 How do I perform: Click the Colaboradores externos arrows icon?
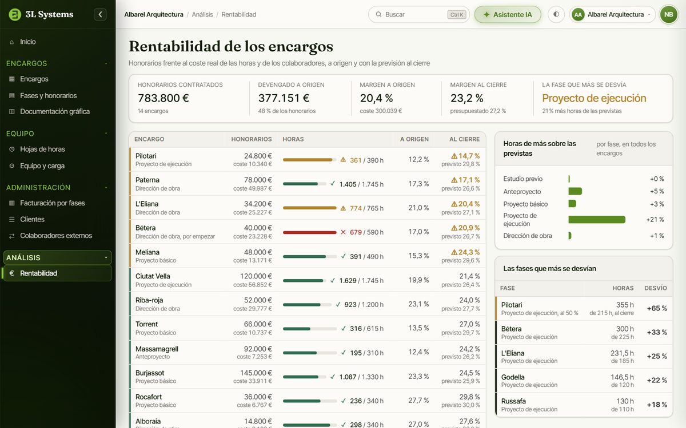pos(12,236)
